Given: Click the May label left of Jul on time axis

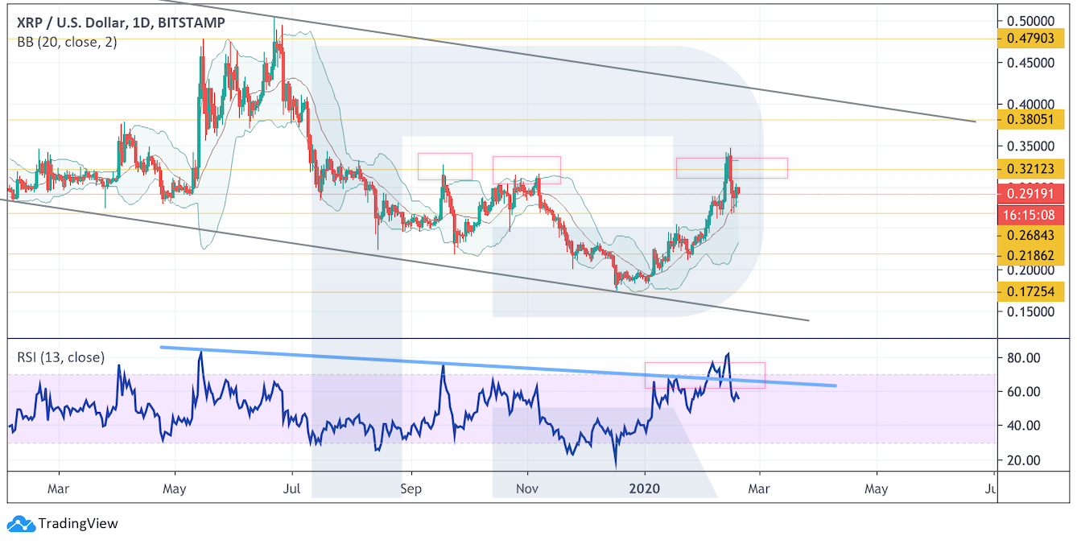Looking at the screenshot, I should click(x=175, y=488).
